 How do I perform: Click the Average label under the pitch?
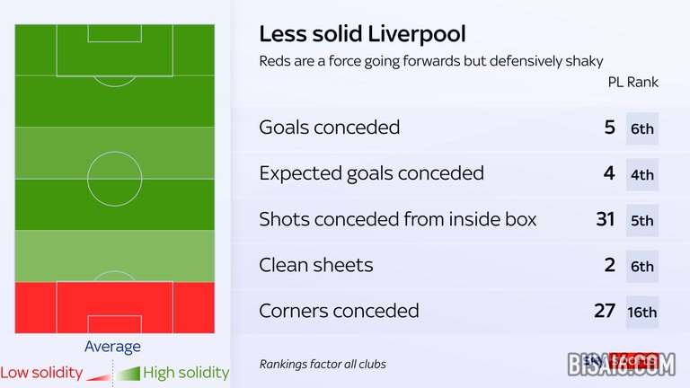[112, 347]
